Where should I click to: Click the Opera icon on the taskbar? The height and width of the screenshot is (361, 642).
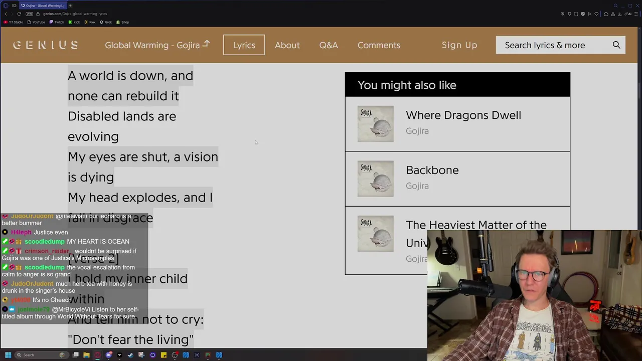pyautogui.click(x=97, y=355)
